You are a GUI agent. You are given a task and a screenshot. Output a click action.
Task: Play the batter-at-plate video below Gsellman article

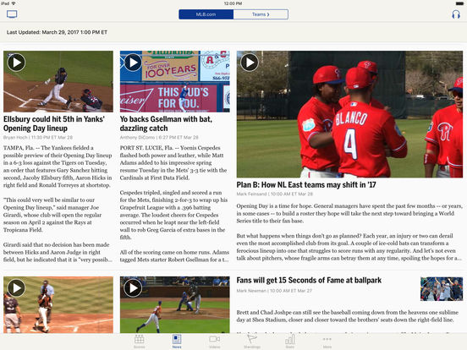click(x=133, y=287)
